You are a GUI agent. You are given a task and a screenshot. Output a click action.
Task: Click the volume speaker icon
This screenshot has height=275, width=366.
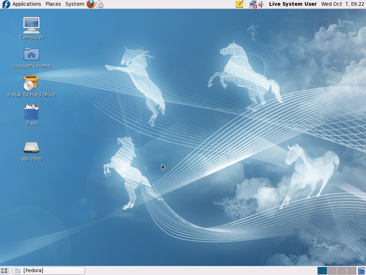pyautogui.click(x=262, y=4)
